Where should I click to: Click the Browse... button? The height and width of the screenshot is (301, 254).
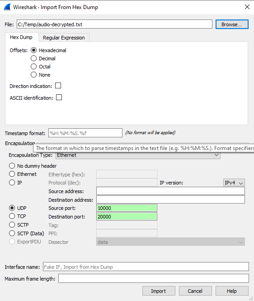232,24
